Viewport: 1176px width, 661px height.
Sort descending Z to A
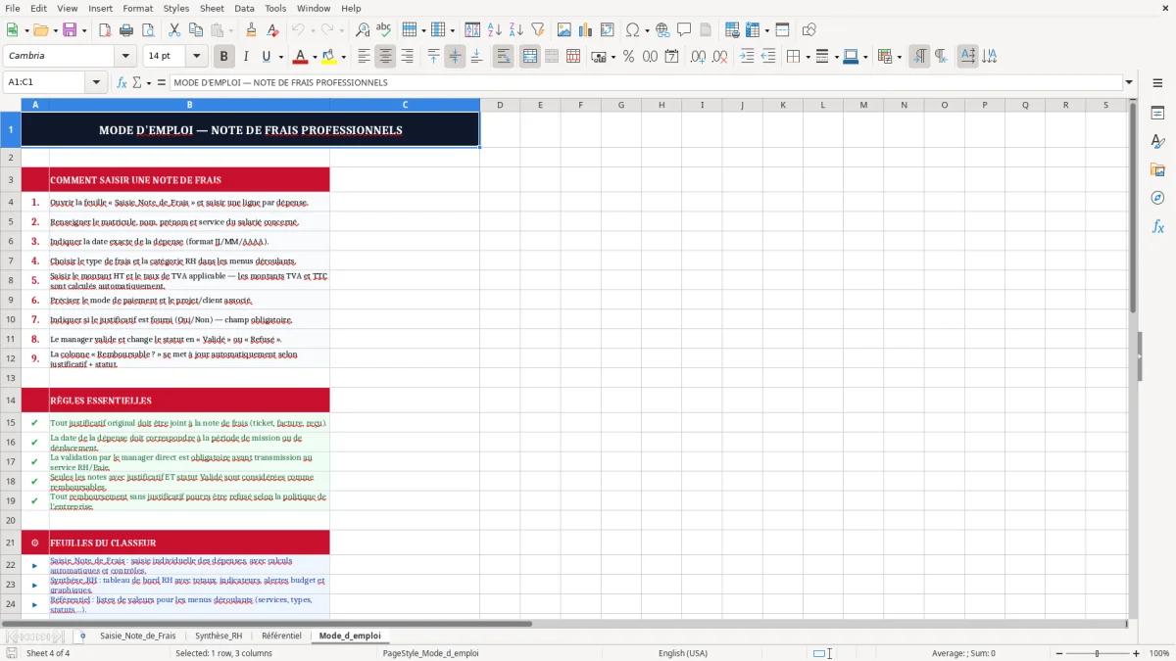pyautogui.click(x=515, y=30)
